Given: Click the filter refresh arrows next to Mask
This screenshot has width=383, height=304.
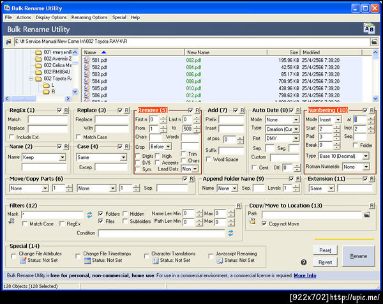Looking at the screenshot, I should click(90, 215).
